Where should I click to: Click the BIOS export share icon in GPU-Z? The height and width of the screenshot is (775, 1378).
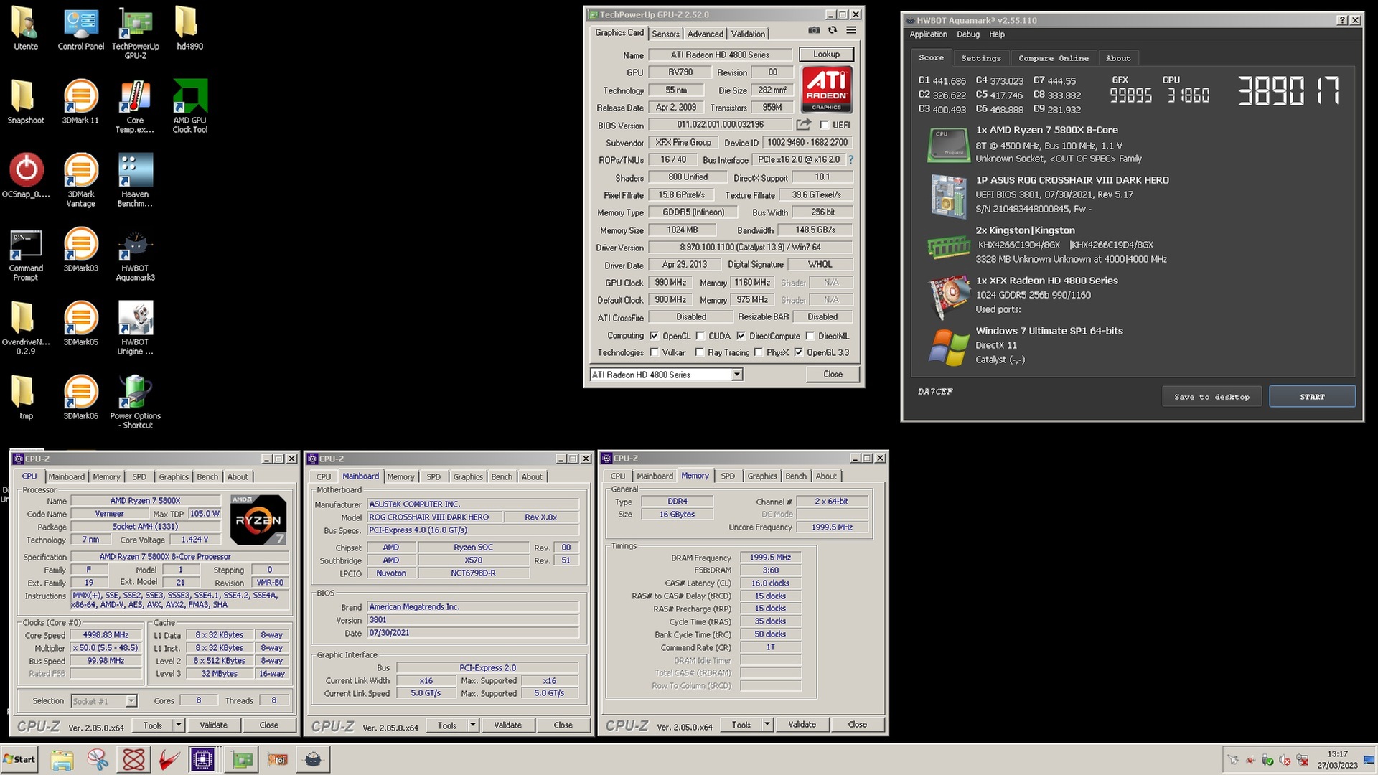(804, 124)
